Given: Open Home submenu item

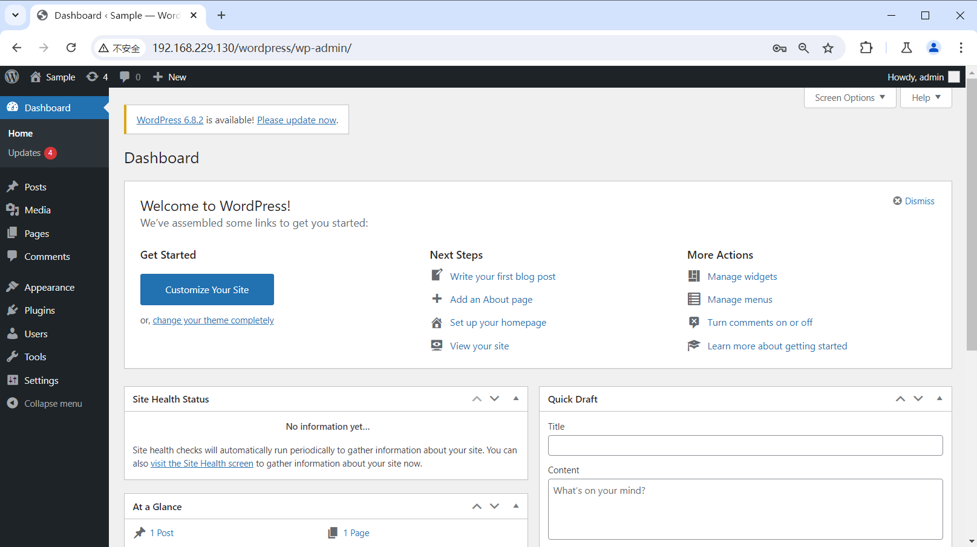Looking at the screenshot, I should point(21,133).
